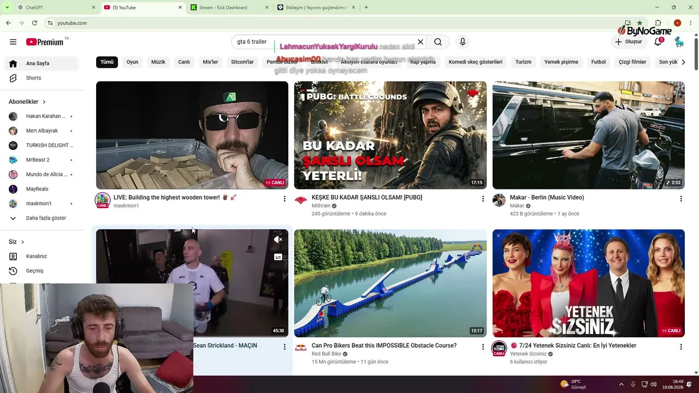Open more options for the PUBG video
The width and height of the screenshot is (699, 393).
[x=483, y=199]
